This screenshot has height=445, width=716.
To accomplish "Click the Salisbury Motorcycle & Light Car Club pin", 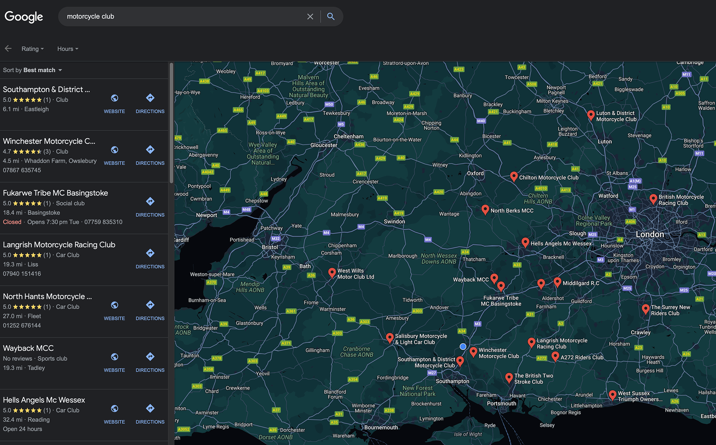I will point(390,338).
